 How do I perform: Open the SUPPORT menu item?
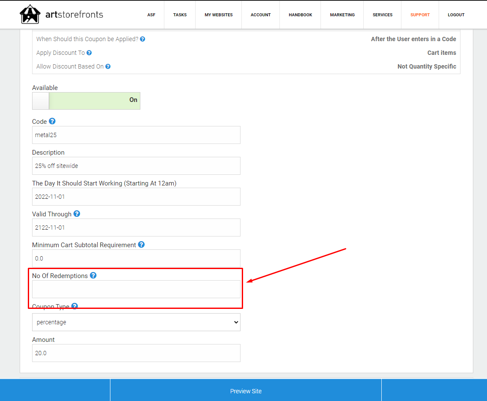tap(420, 15)
